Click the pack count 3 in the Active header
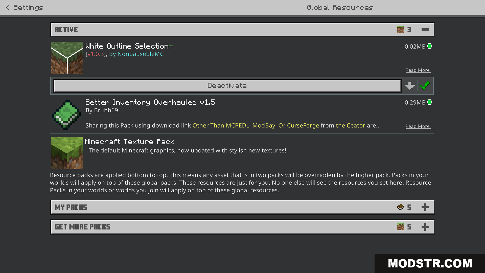This screenshot has height=273, width=485. click(x=409, y=30)
